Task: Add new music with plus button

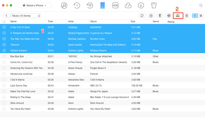Action: pyautogui.click(x=151, y=16)
